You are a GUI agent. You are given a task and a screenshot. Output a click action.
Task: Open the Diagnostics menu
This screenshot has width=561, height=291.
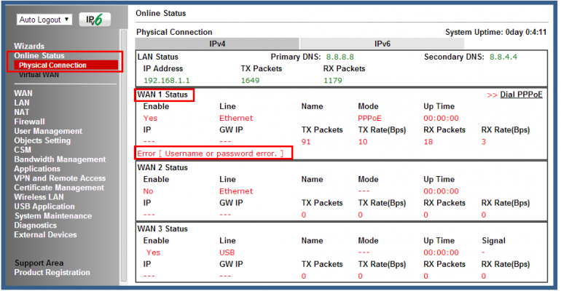(x=36, y=226)
